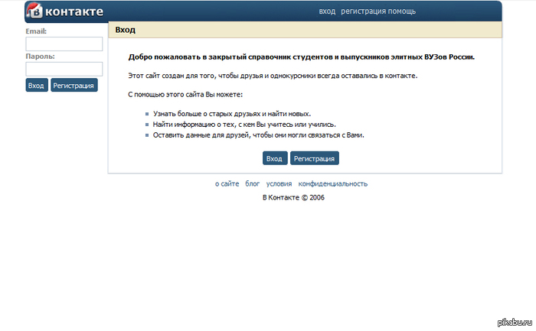Image resolution: width=536 pixels, height=331 pixels.
Task: Open the «вход» link in header
Action: pos(327,11)
